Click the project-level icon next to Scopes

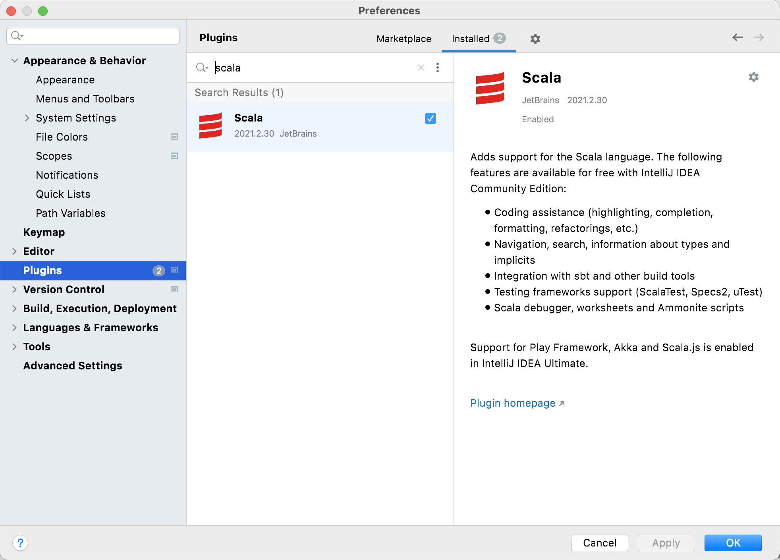tap(174, 156)
